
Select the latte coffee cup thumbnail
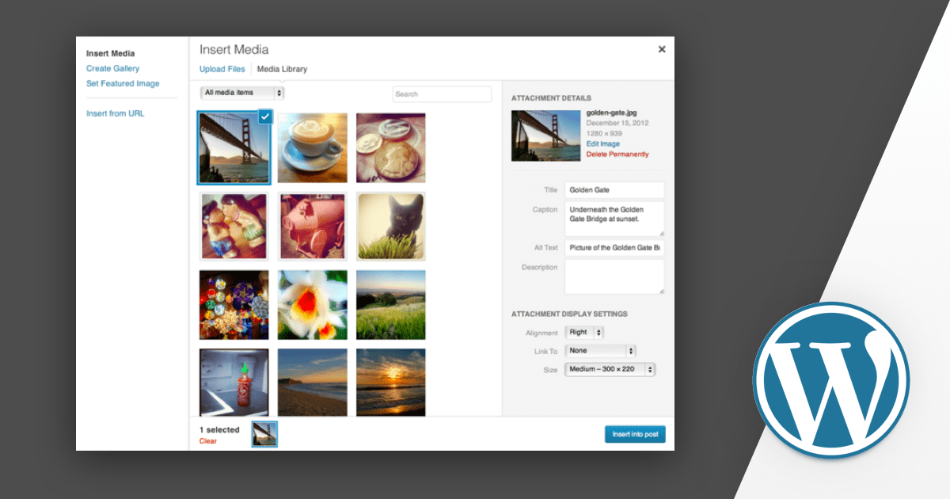[x=312, y=147]
